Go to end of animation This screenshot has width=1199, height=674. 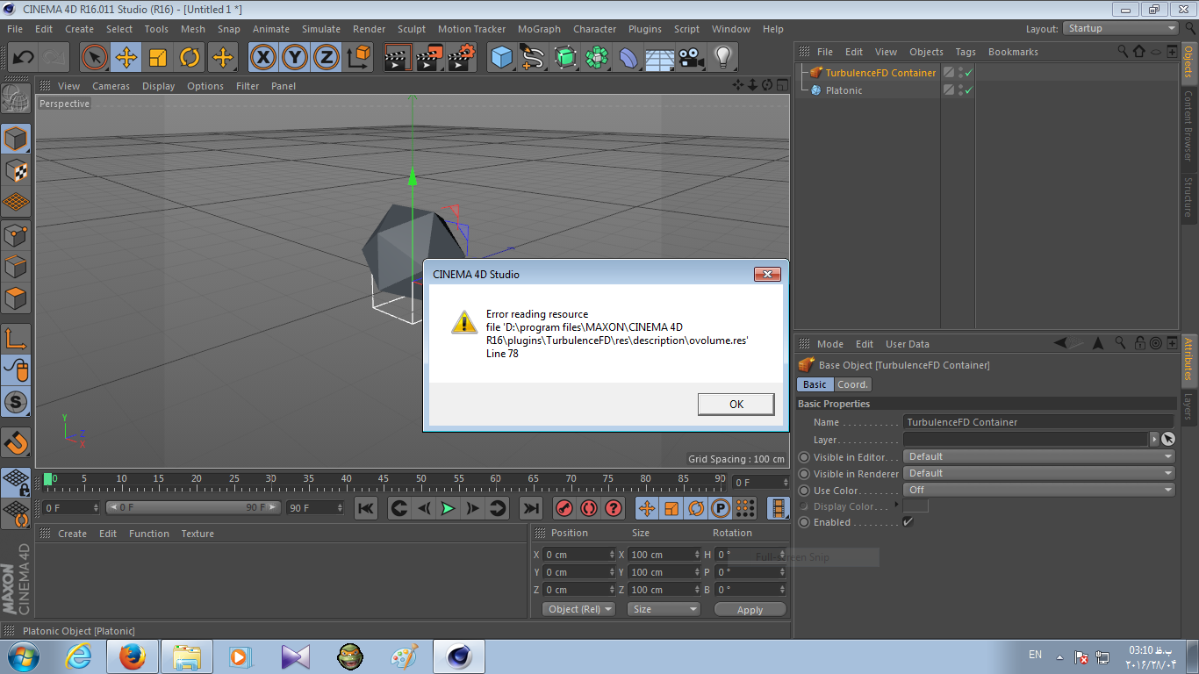tap(530, 508)
